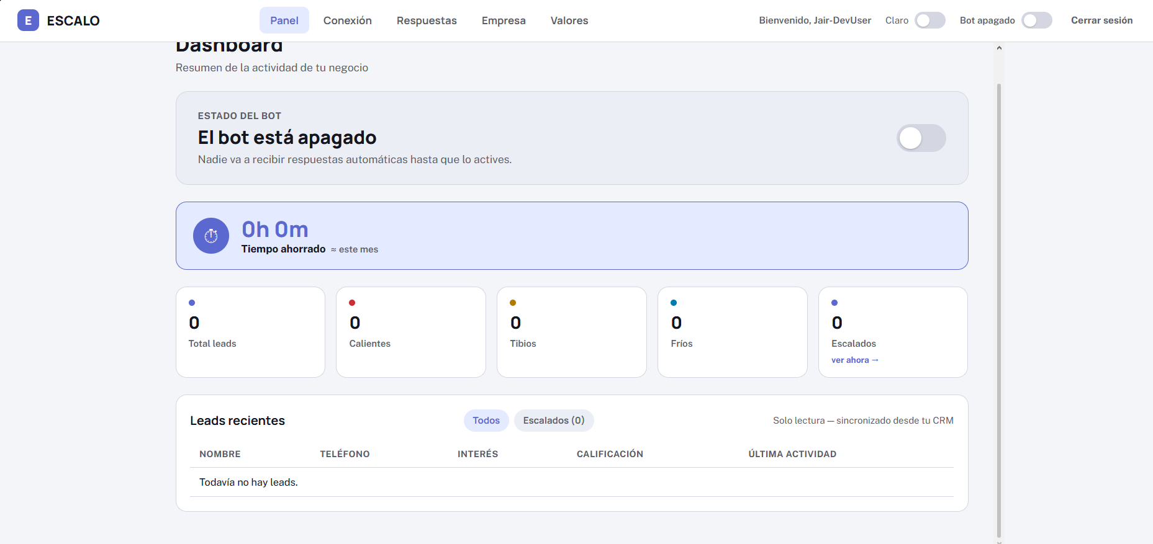
Task: Click the NOMBRE column header
Action: (x=220, y=454)
